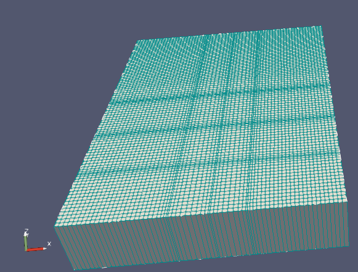This screenshot has width=358, height=272.
Task: Click empty background above the mesh
Action: [182, 14]
